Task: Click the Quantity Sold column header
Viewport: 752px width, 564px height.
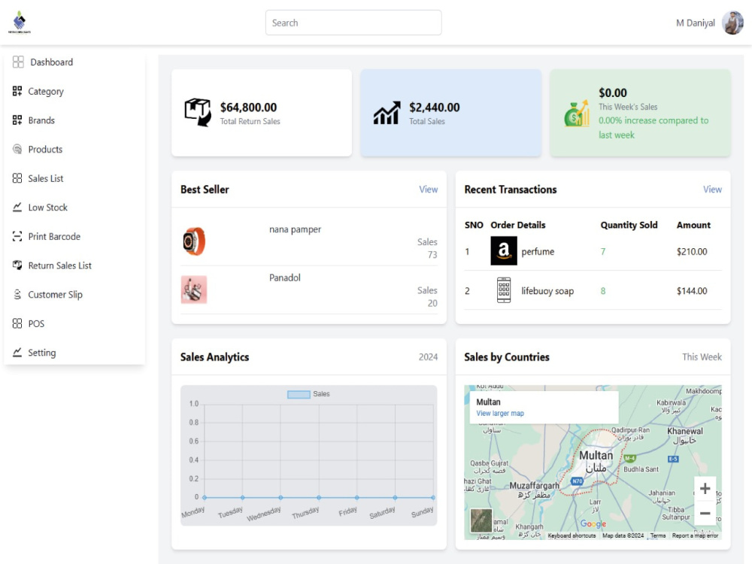Action: (x=629, y=225)
